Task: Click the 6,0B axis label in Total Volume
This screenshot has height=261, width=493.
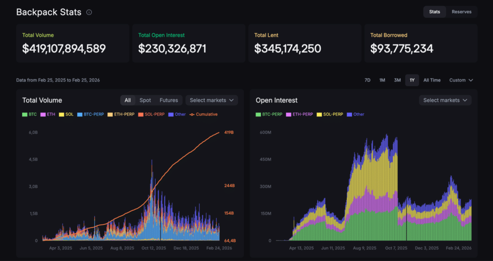Action: [33, 132]
